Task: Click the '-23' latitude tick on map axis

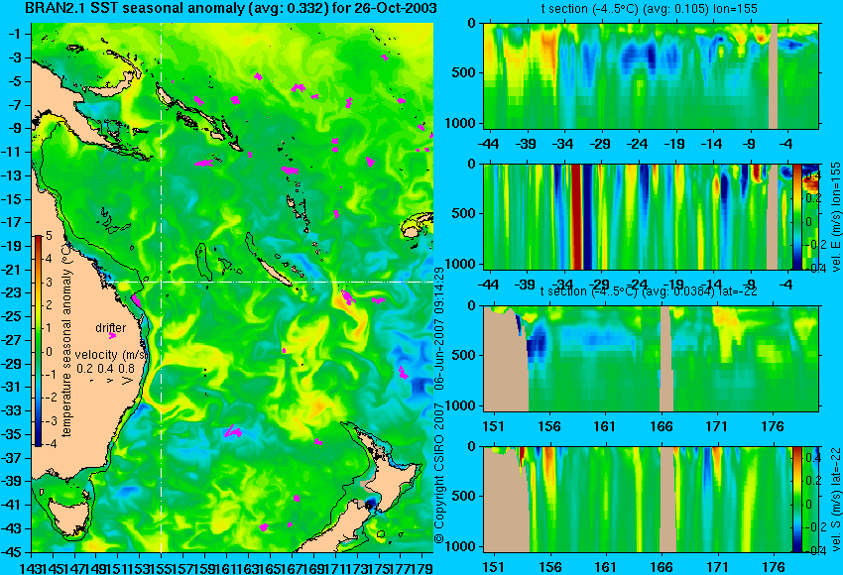Action: point(12,292)
